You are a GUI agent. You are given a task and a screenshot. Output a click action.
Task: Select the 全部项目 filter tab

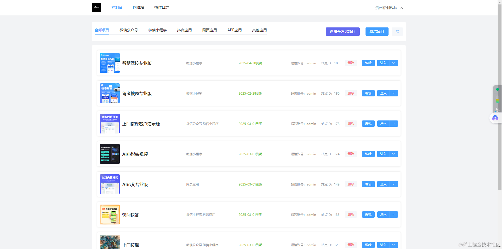[x=102, y=30]
